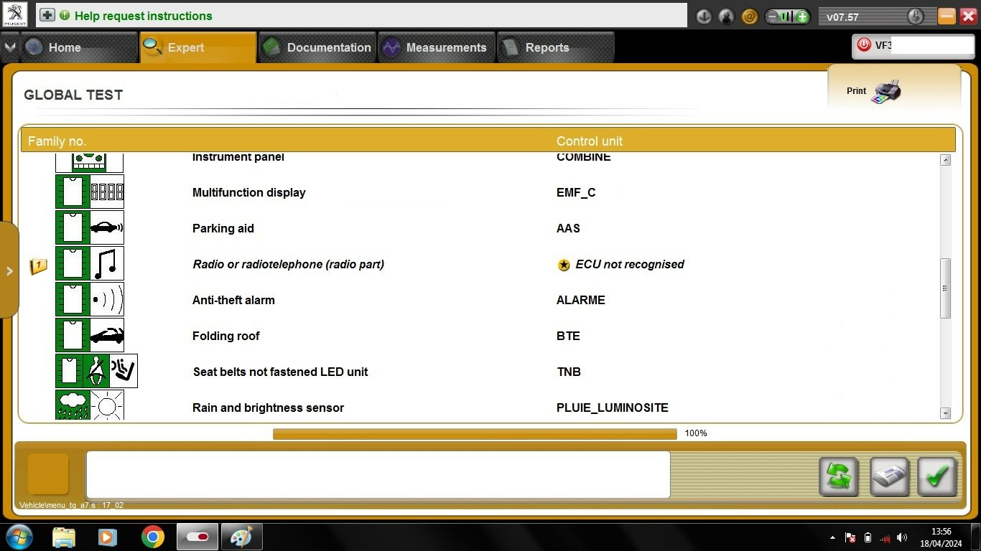Open Paint from the taskbar
This screenshot has width=981, height=551.
(241, 537)
